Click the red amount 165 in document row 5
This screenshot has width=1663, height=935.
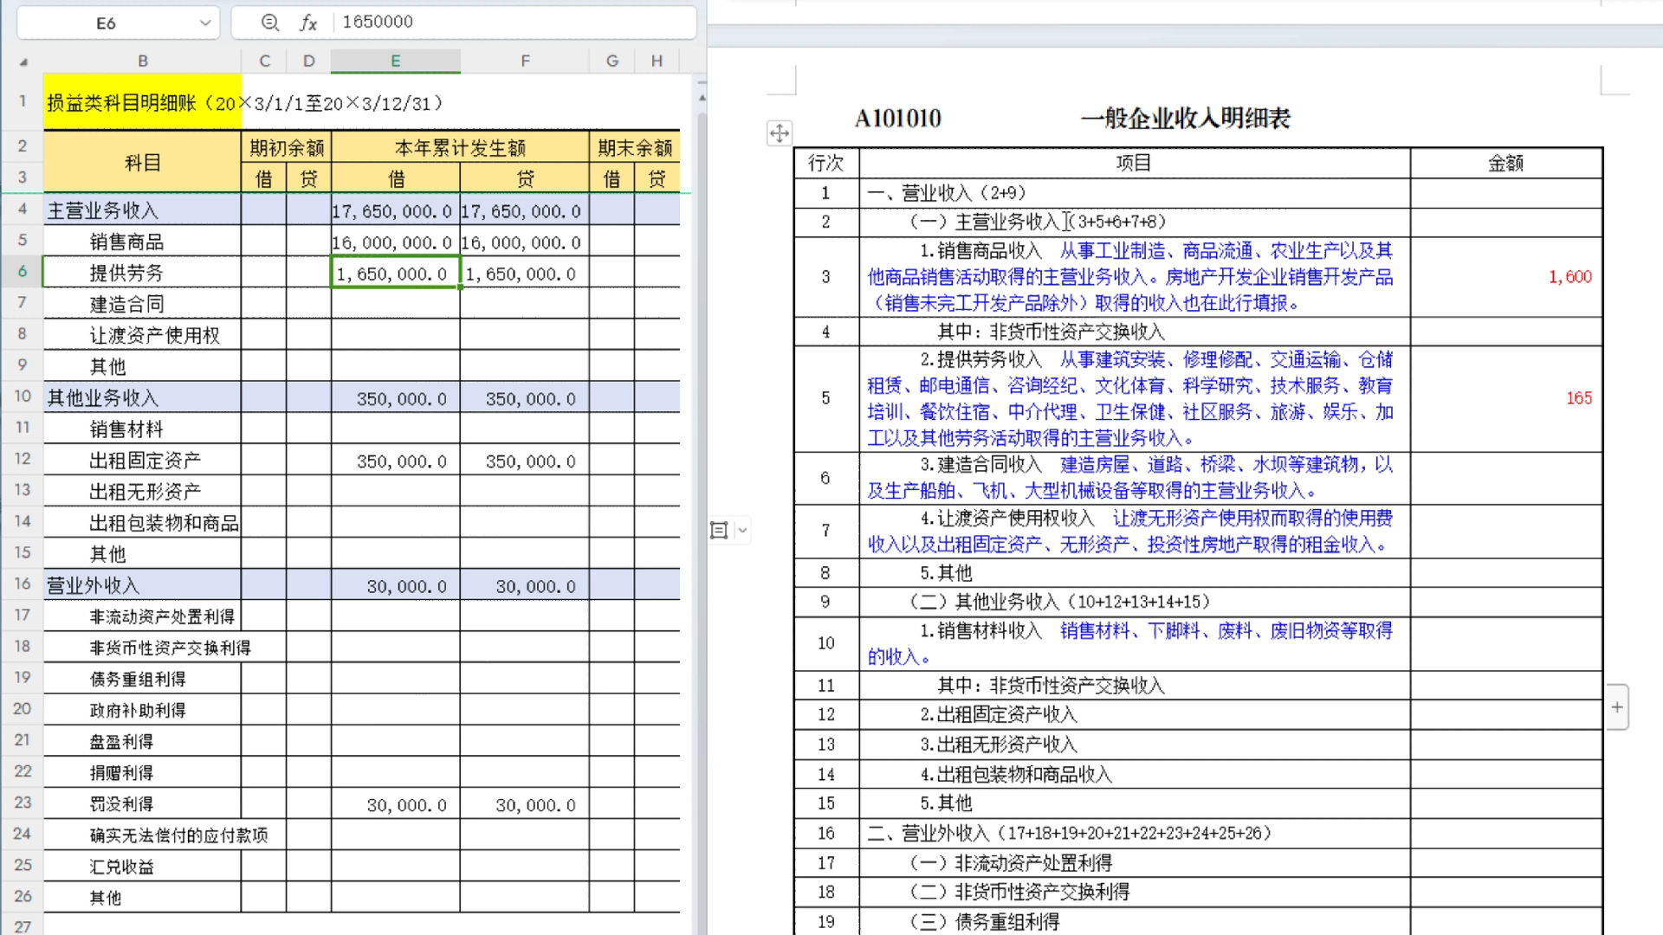point(1579,398)
